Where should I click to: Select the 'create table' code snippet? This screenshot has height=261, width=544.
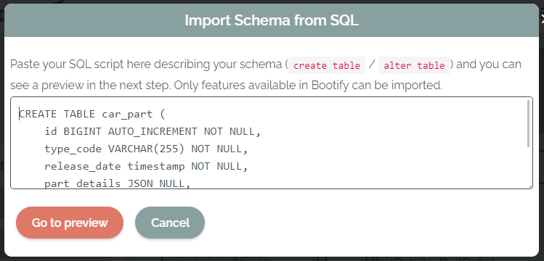coord(326,65)
